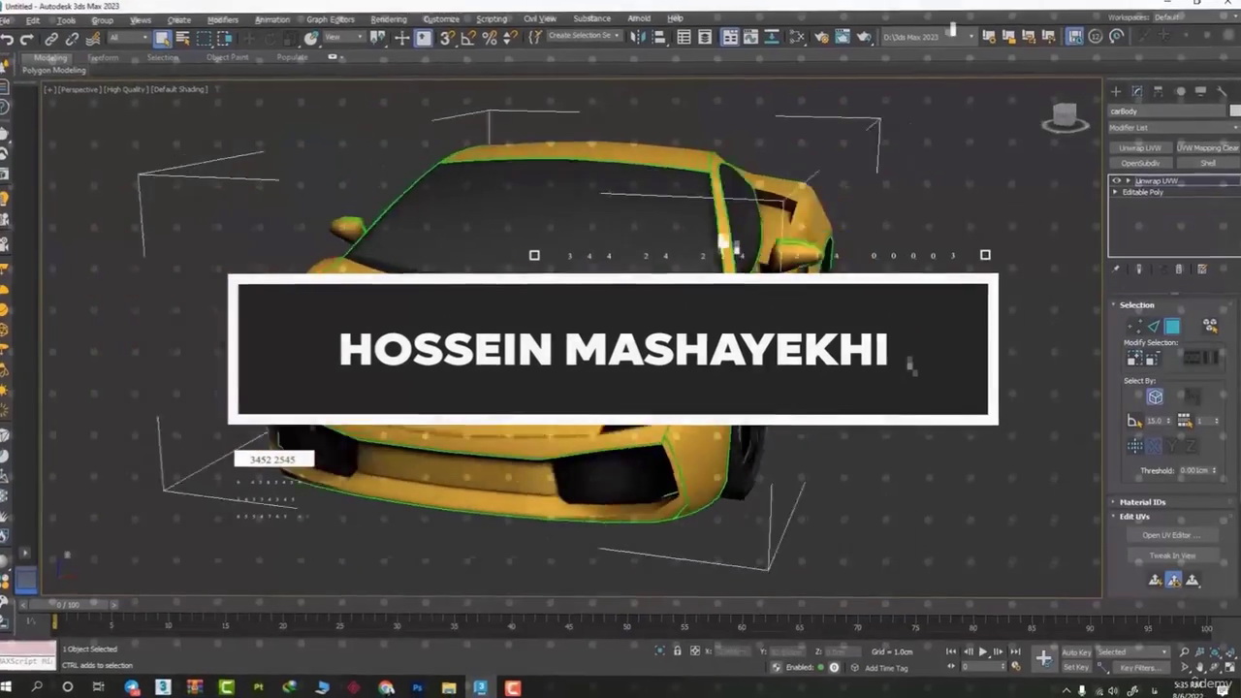
Task: Click the time slider handle 0 / 100
Action: coord(68,605)
